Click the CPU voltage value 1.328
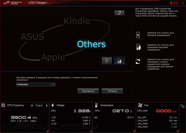This screenshot has width=186, height=133. coord(82,111)
